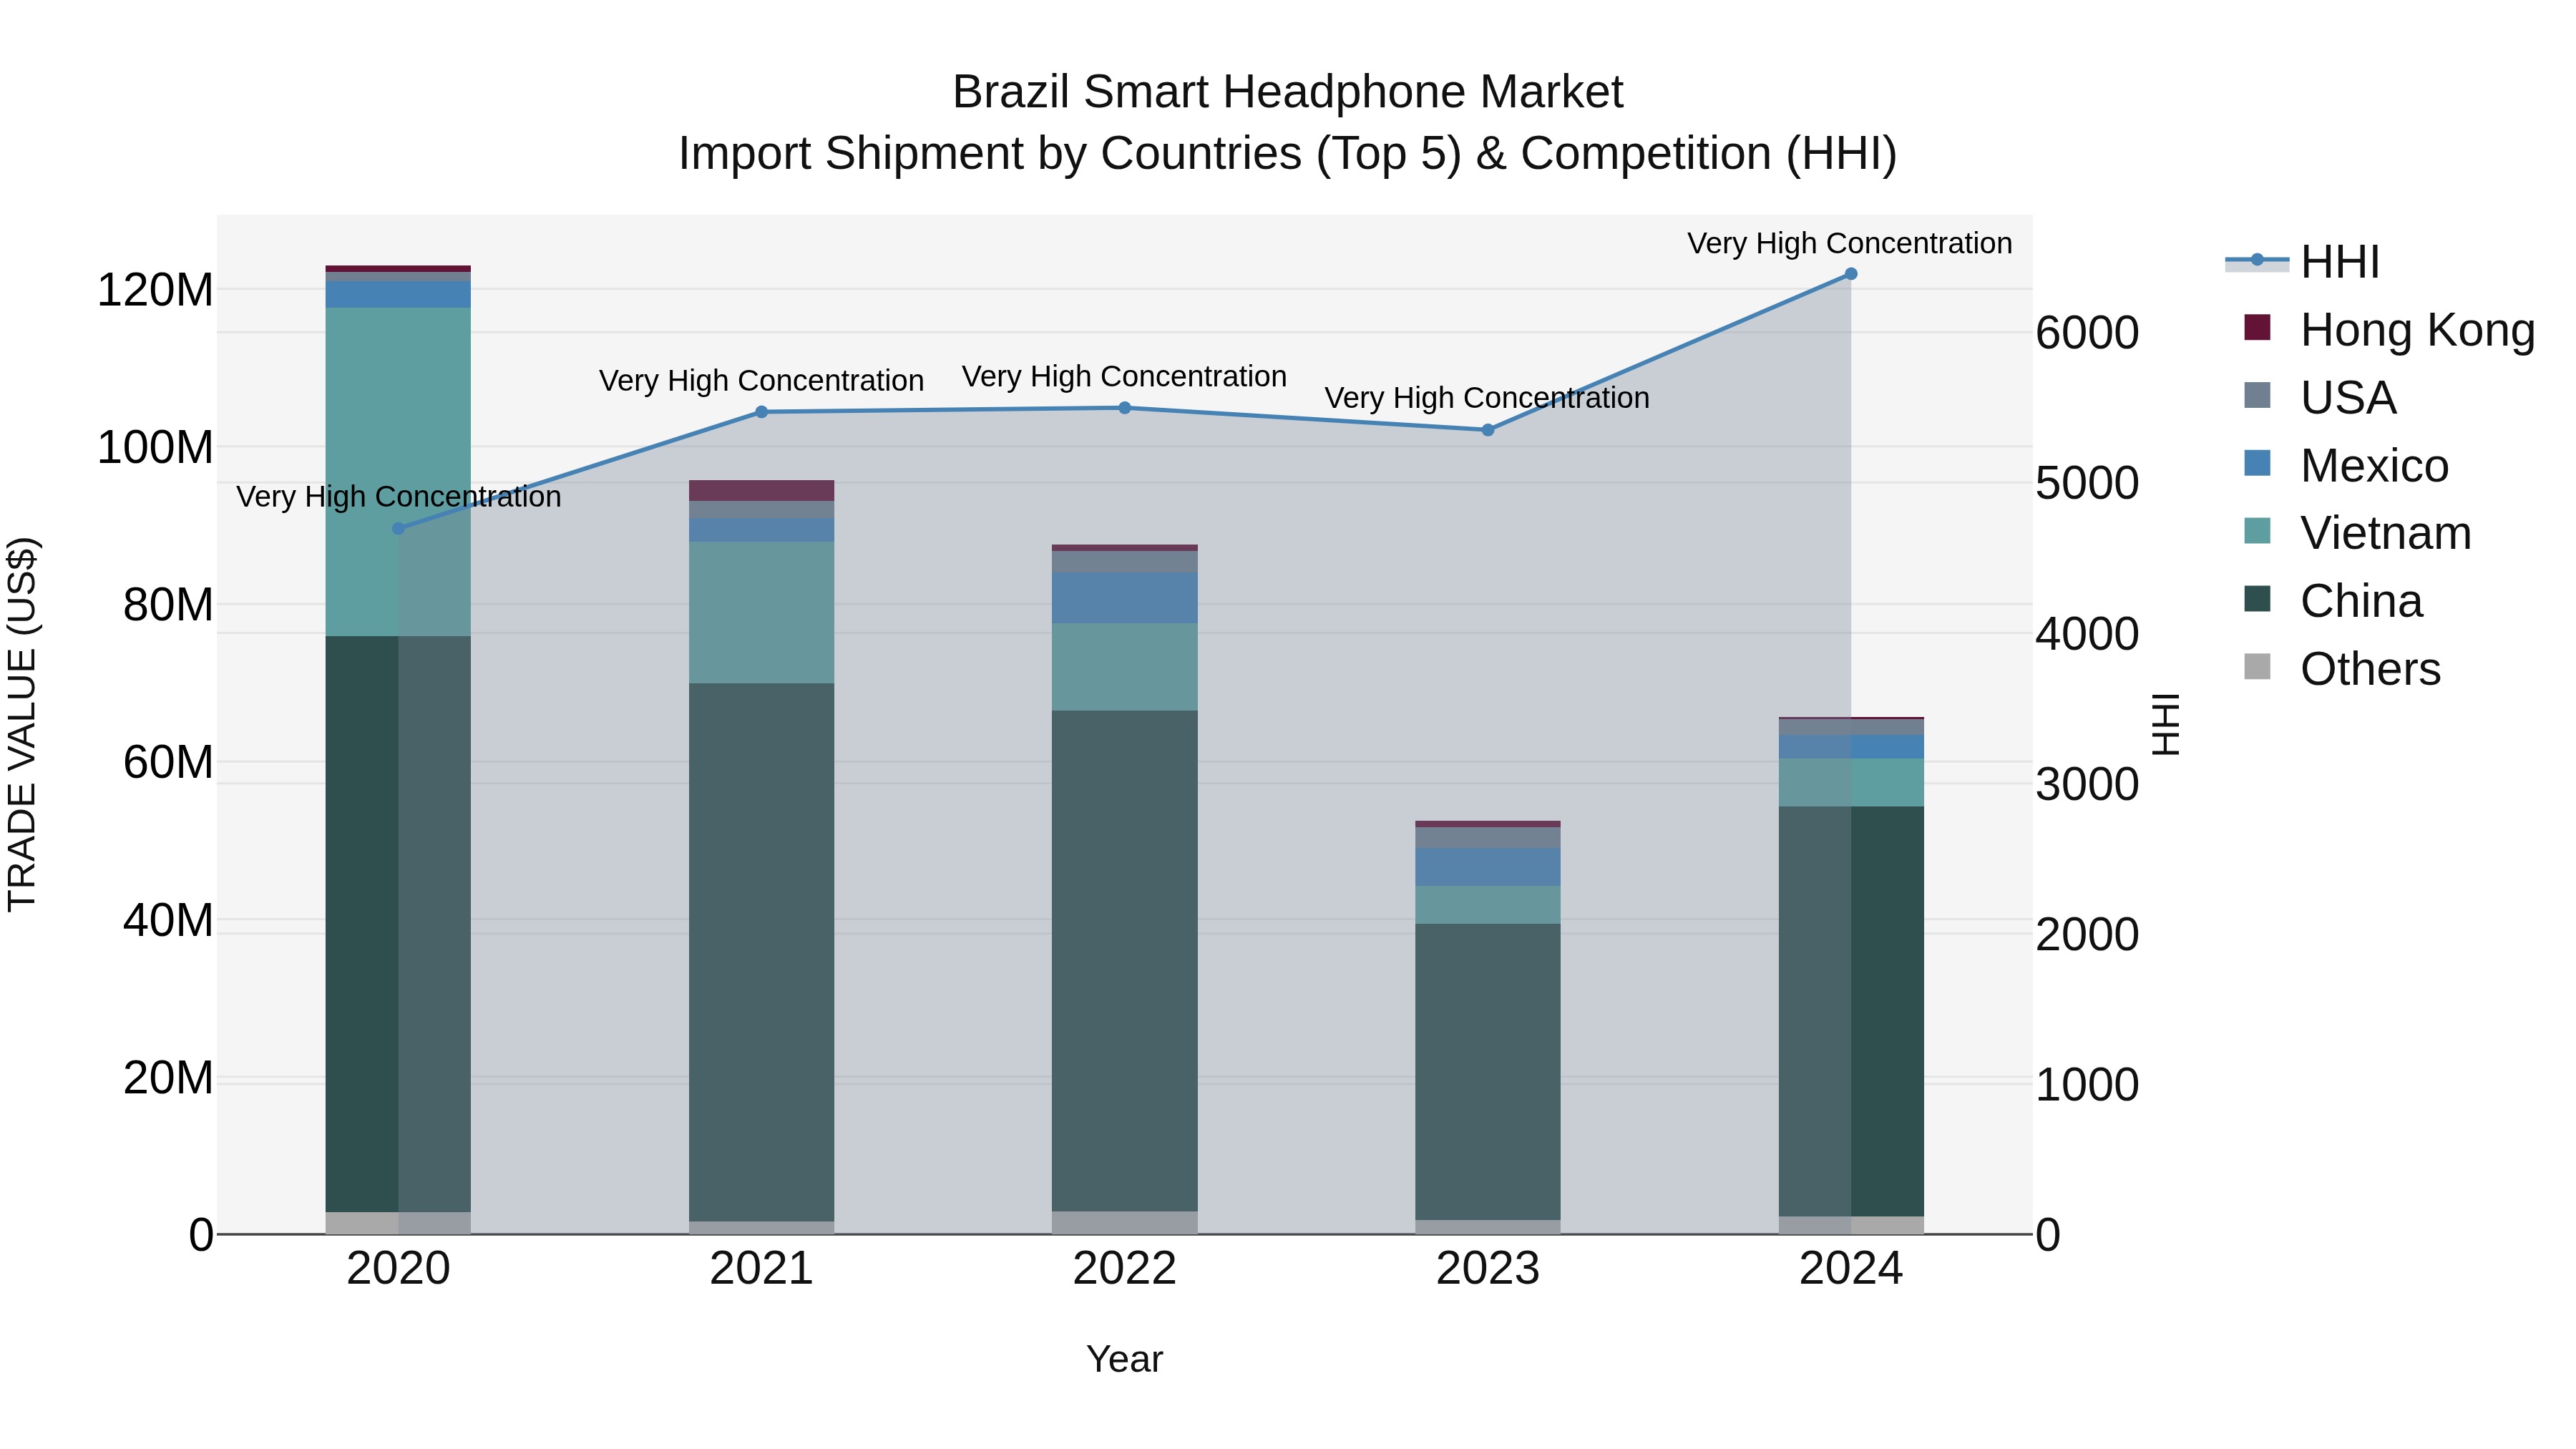The image size is (2576, 1449).
Task: Click the 80M left axis tick label
Action: (168, 605)
